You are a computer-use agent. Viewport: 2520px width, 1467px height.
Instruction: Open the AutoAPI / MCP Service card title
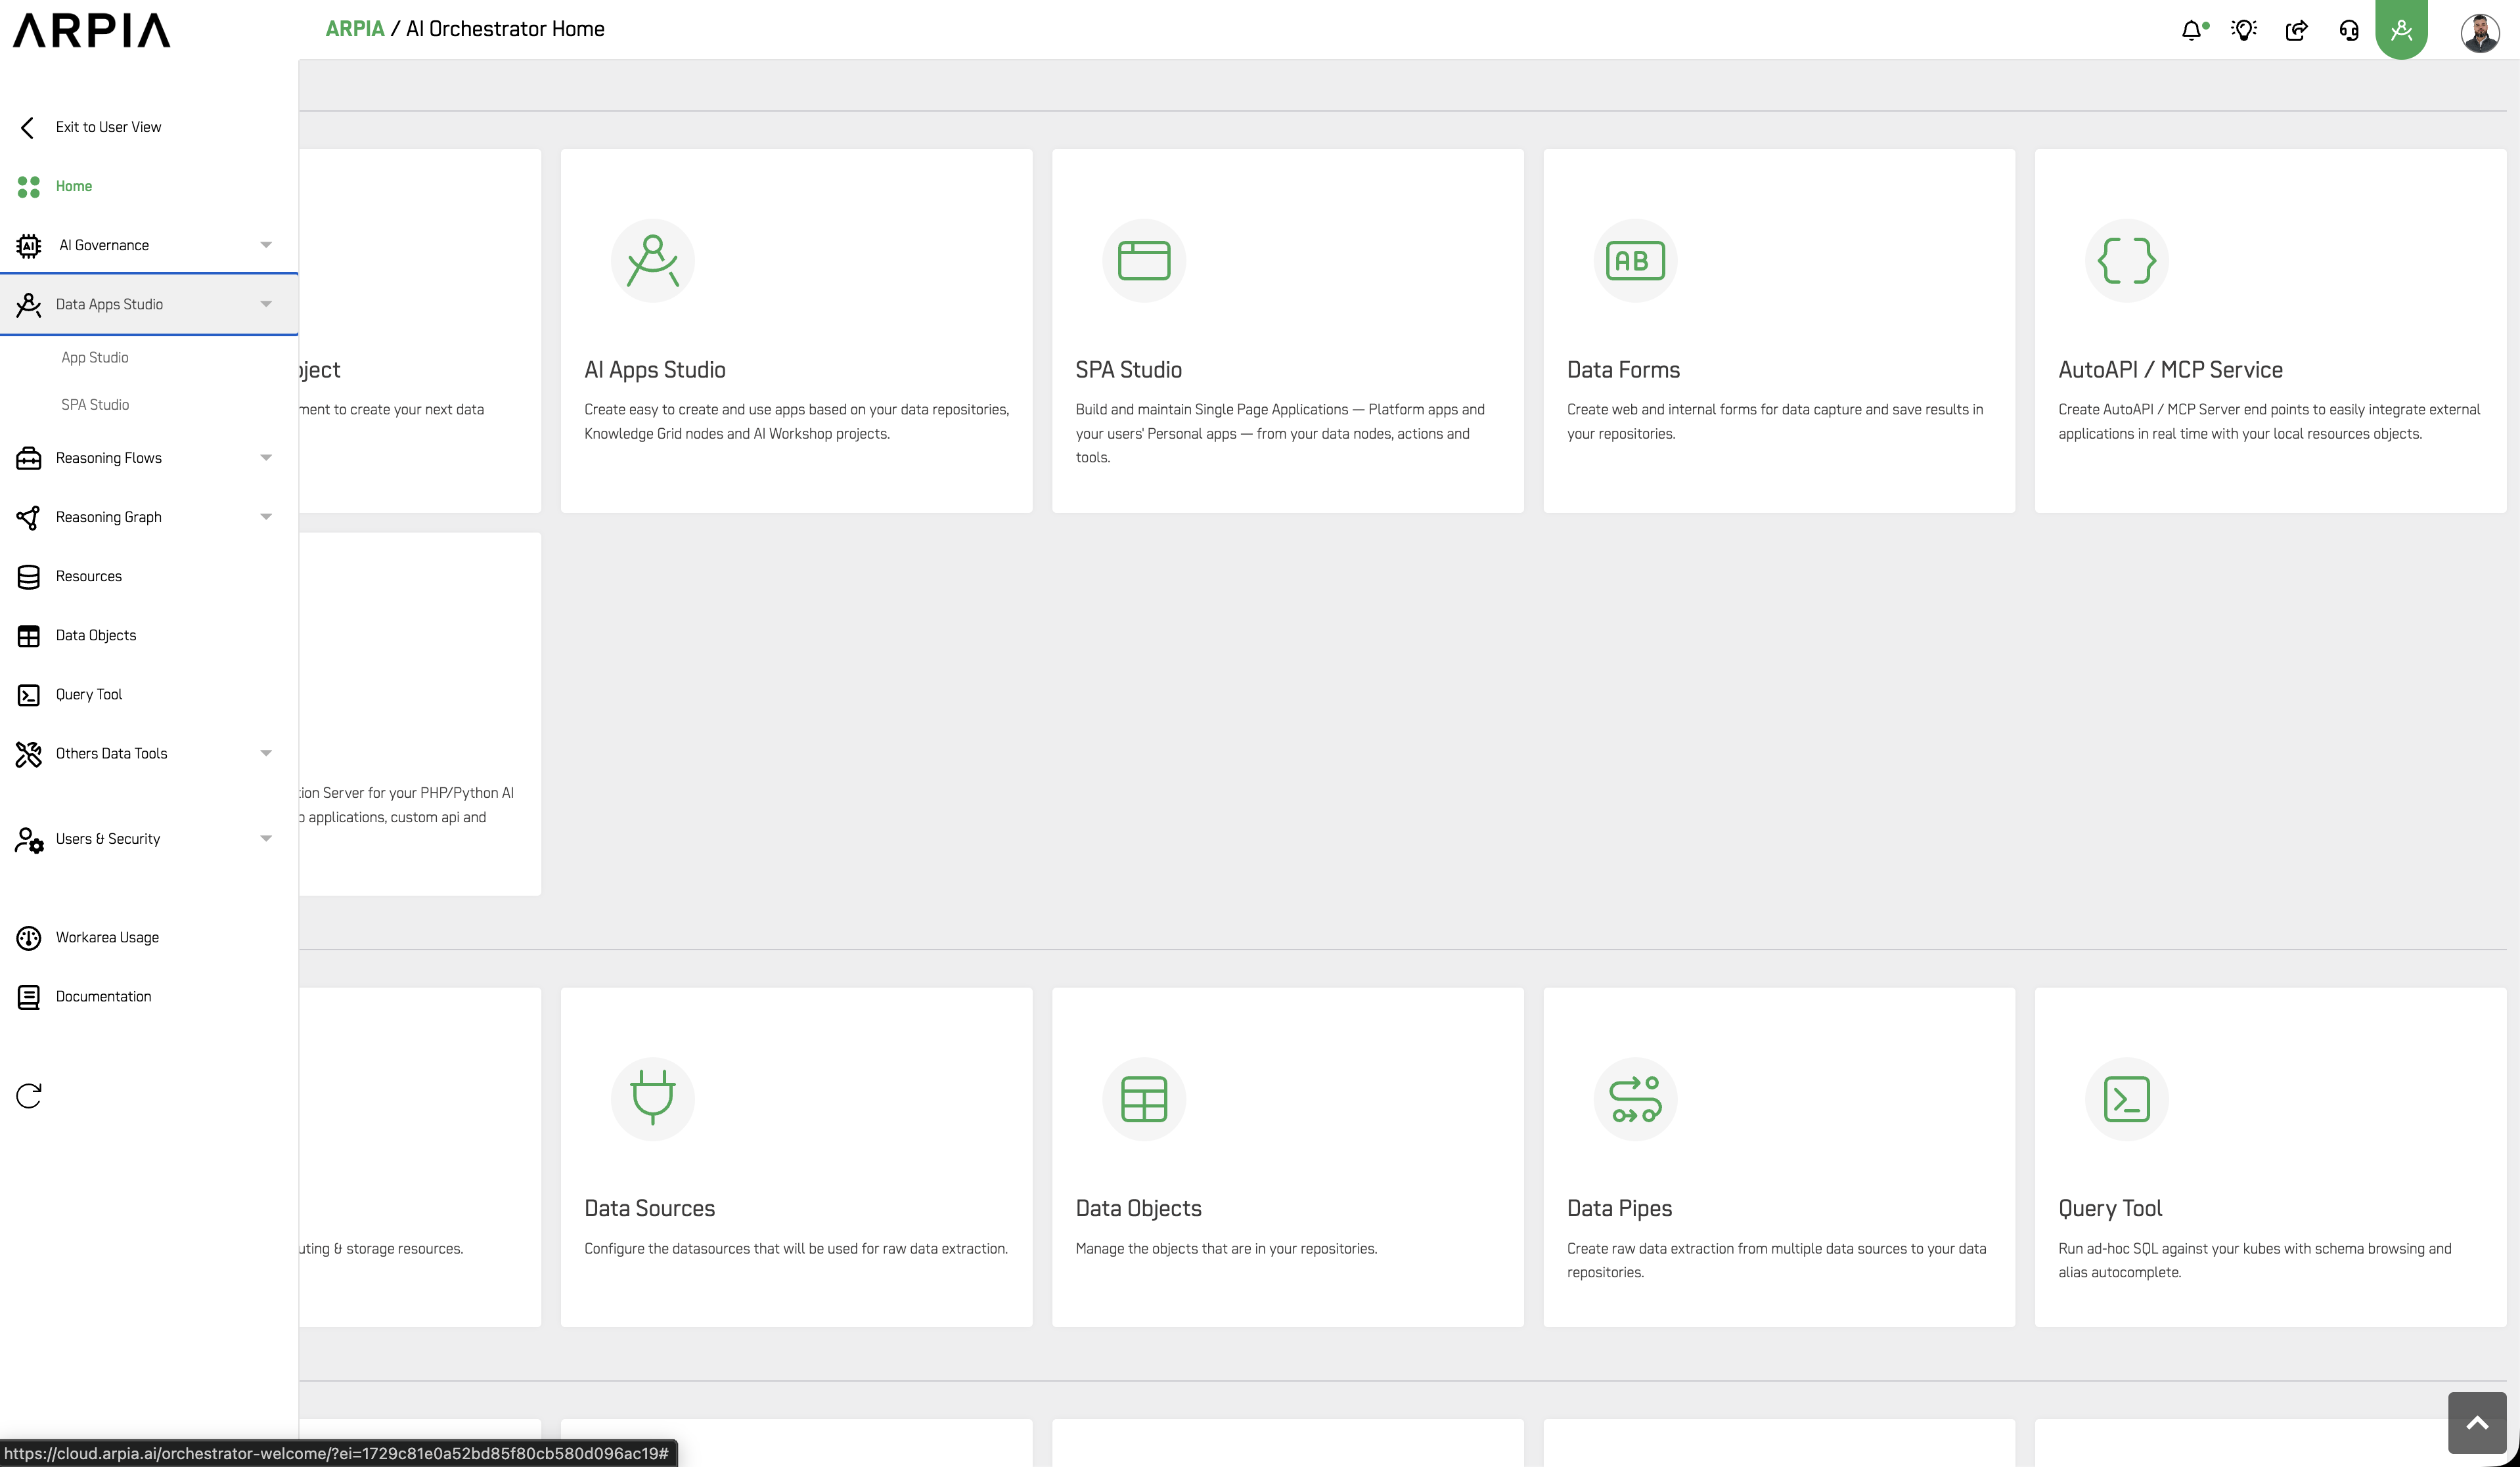(2171, 370)
